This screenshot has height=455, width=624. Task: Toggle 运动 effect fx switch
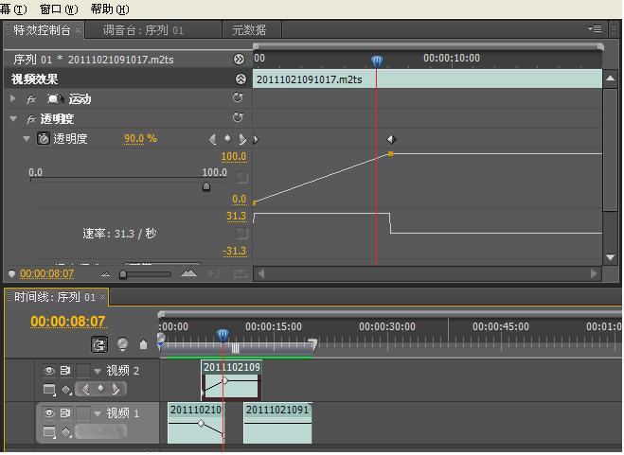[x=31, y=99]
